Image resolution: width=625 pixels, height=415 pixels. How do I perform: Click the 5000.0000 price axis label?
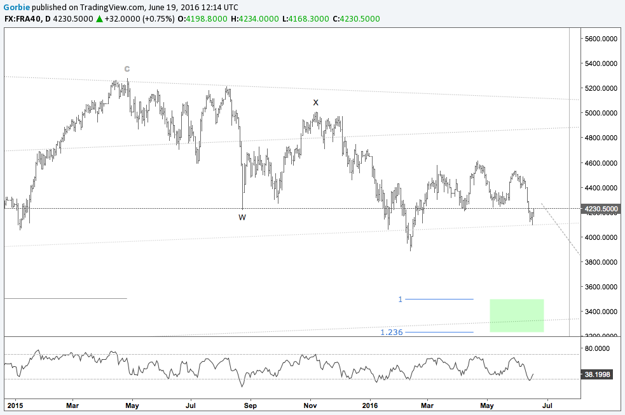[601, 113]
